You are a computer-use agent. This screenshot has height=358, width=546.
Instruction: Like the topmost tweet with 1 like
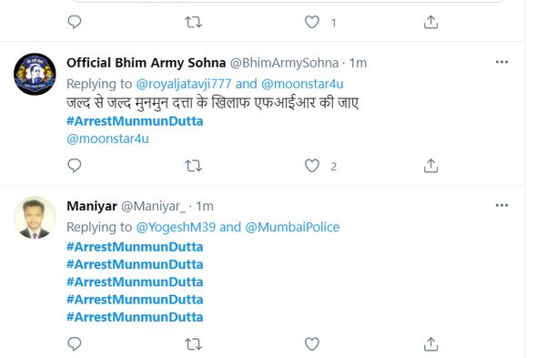312,22
